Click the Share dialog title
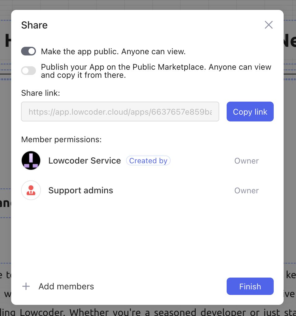296x316 pixels. [x=34, y=25]
